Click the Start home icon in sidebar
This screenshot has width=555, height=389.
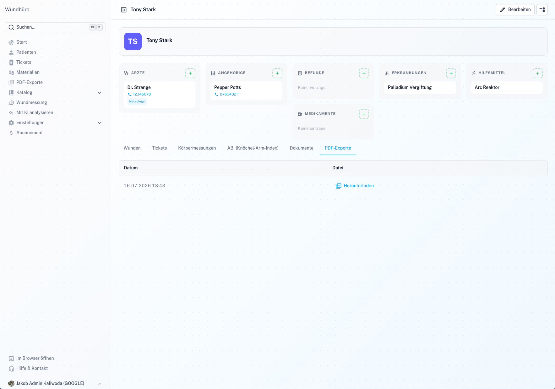[11, 42]
